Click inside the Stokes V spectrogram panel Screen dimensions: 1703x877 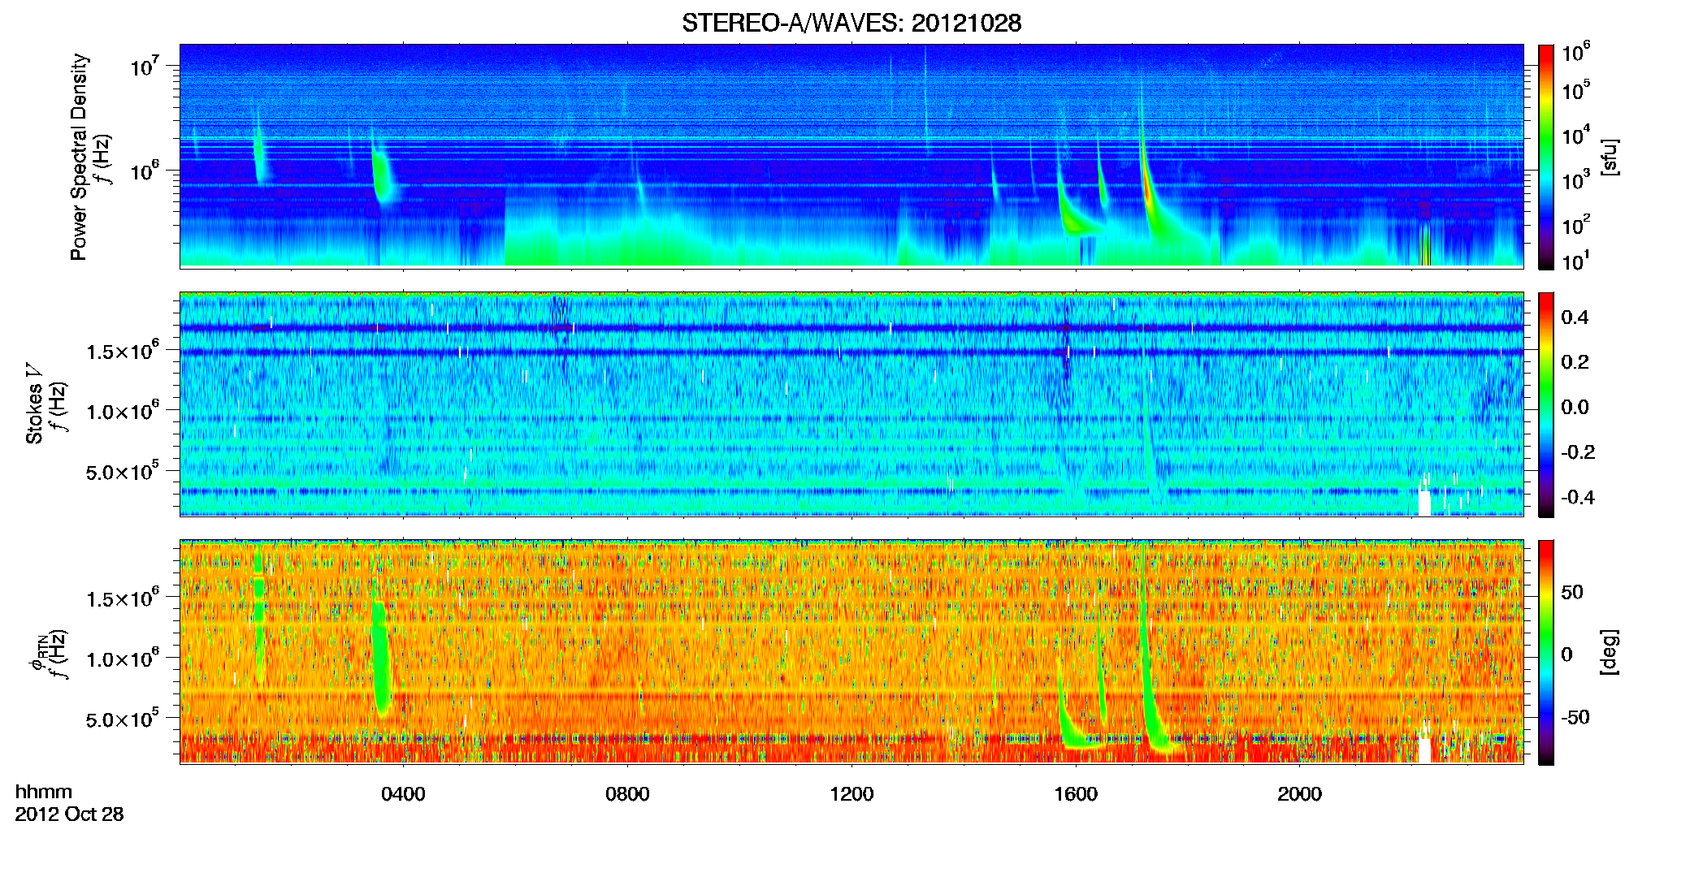click(x=851, y=404)
